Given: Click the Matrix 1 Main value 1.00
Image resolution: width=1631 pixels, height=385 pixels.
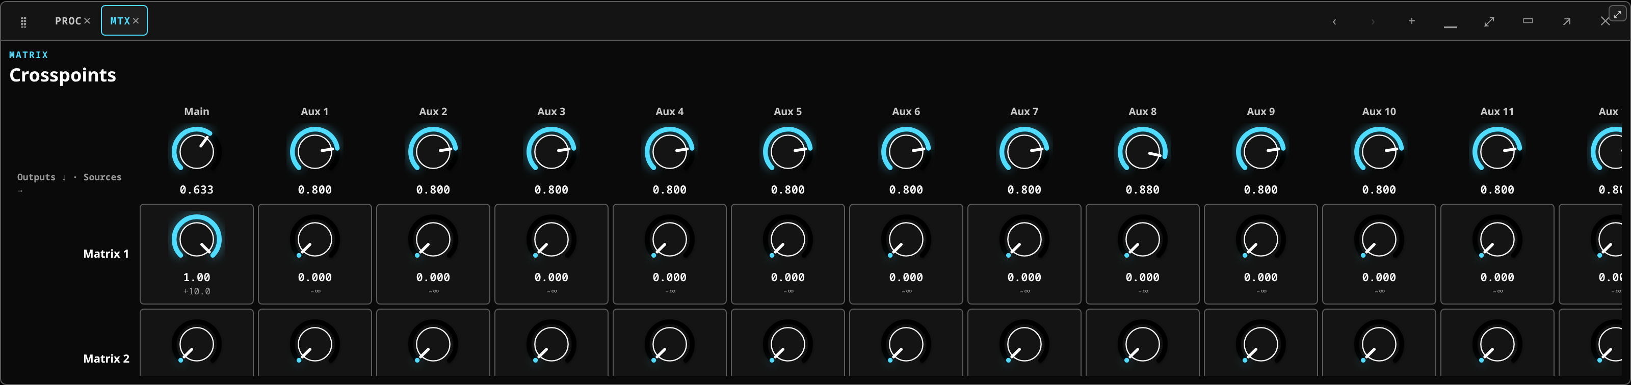Looking at the screenshot, I should (x=197, y=278).
